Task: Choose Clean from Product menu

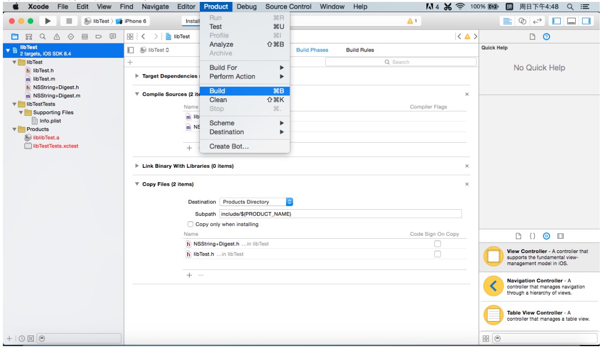Action: (245, 100)
